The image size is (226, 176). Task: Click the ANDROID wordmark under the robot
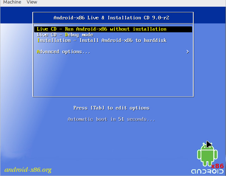pyautogui.click(x=207, y=171)
